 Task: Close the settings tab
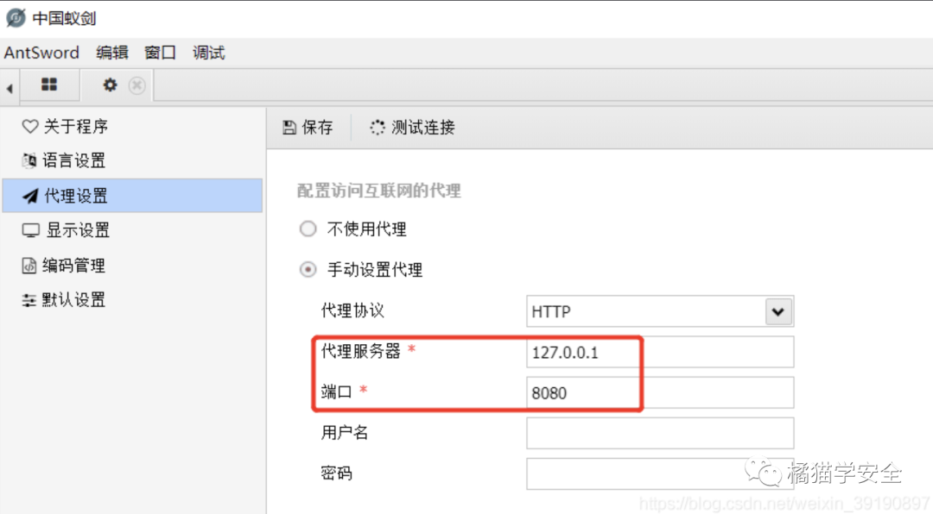pyautogui.click(x=136, y=85)
